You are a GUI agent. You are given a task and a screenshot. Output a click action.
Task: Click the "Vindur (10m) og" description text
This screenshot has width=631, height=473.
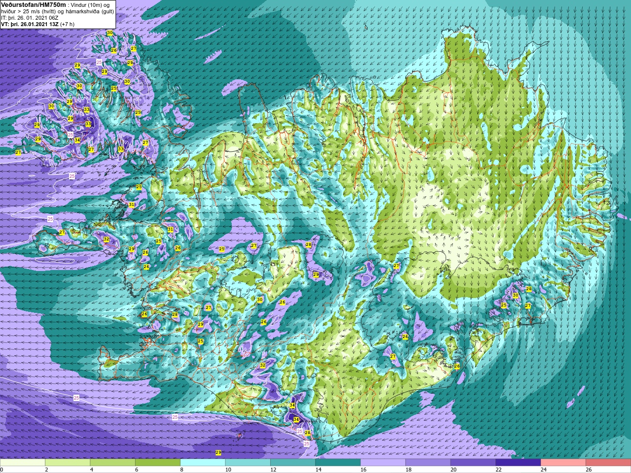90,5
